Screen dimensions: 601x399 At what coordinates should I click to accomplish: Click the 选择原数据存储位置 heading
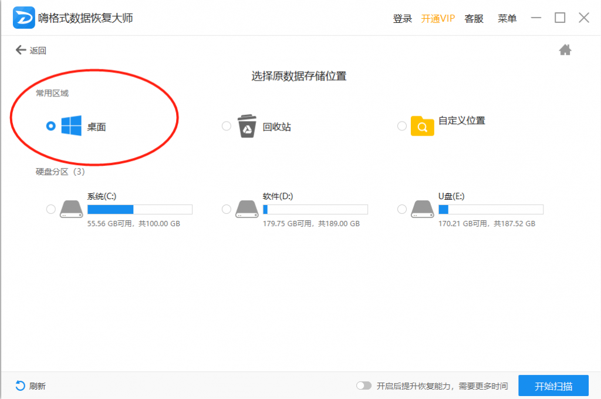pyautogui.click(x=299, y=76)
